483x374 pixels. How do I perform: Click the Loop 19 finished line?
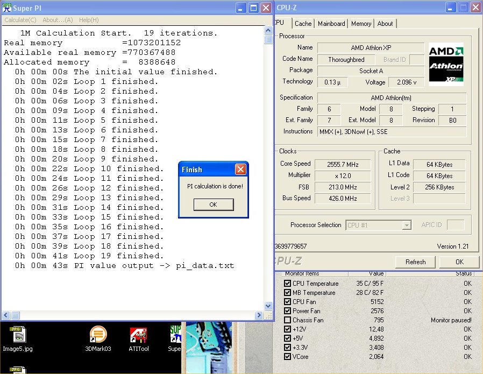[x=89, y=256]
